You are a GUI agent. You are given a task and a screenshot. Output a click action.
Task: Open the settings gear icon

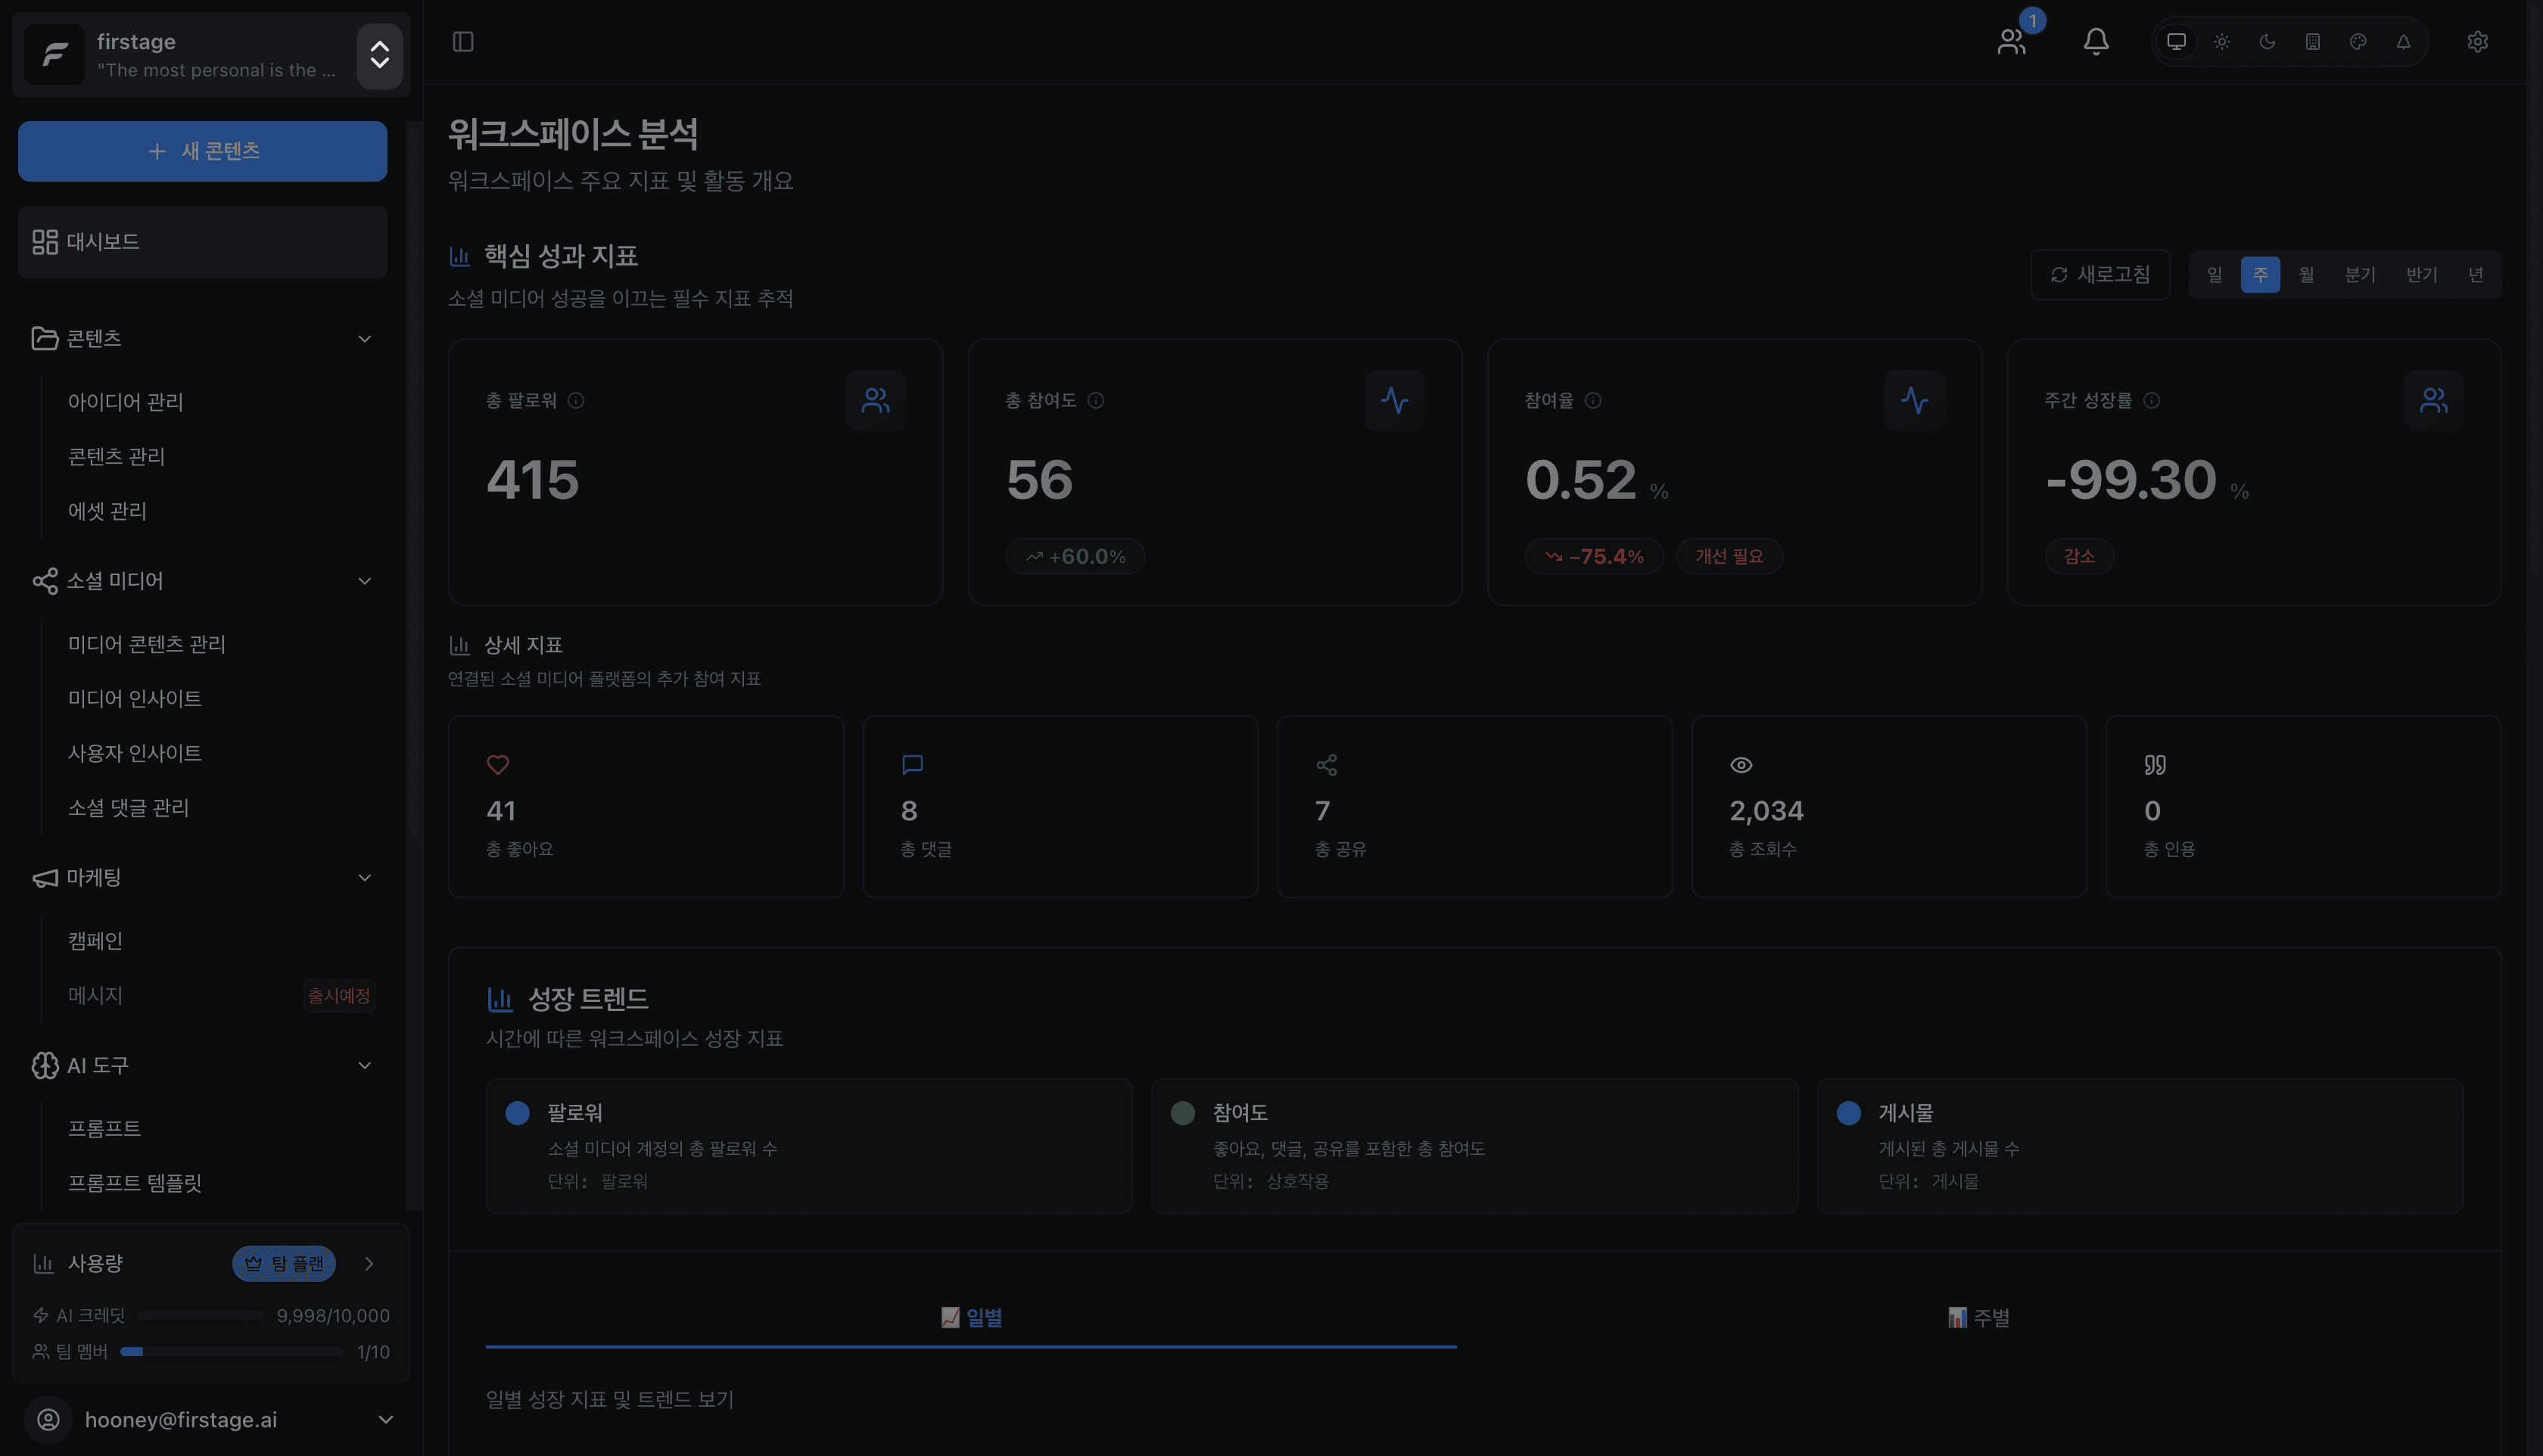click(2477, 42)
